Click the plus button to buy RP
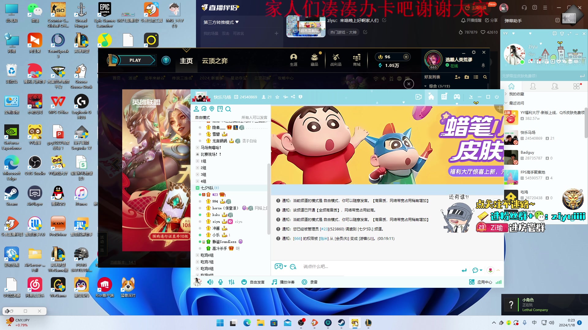Screen dimensions: 588x330 click(x=406, y=57)
